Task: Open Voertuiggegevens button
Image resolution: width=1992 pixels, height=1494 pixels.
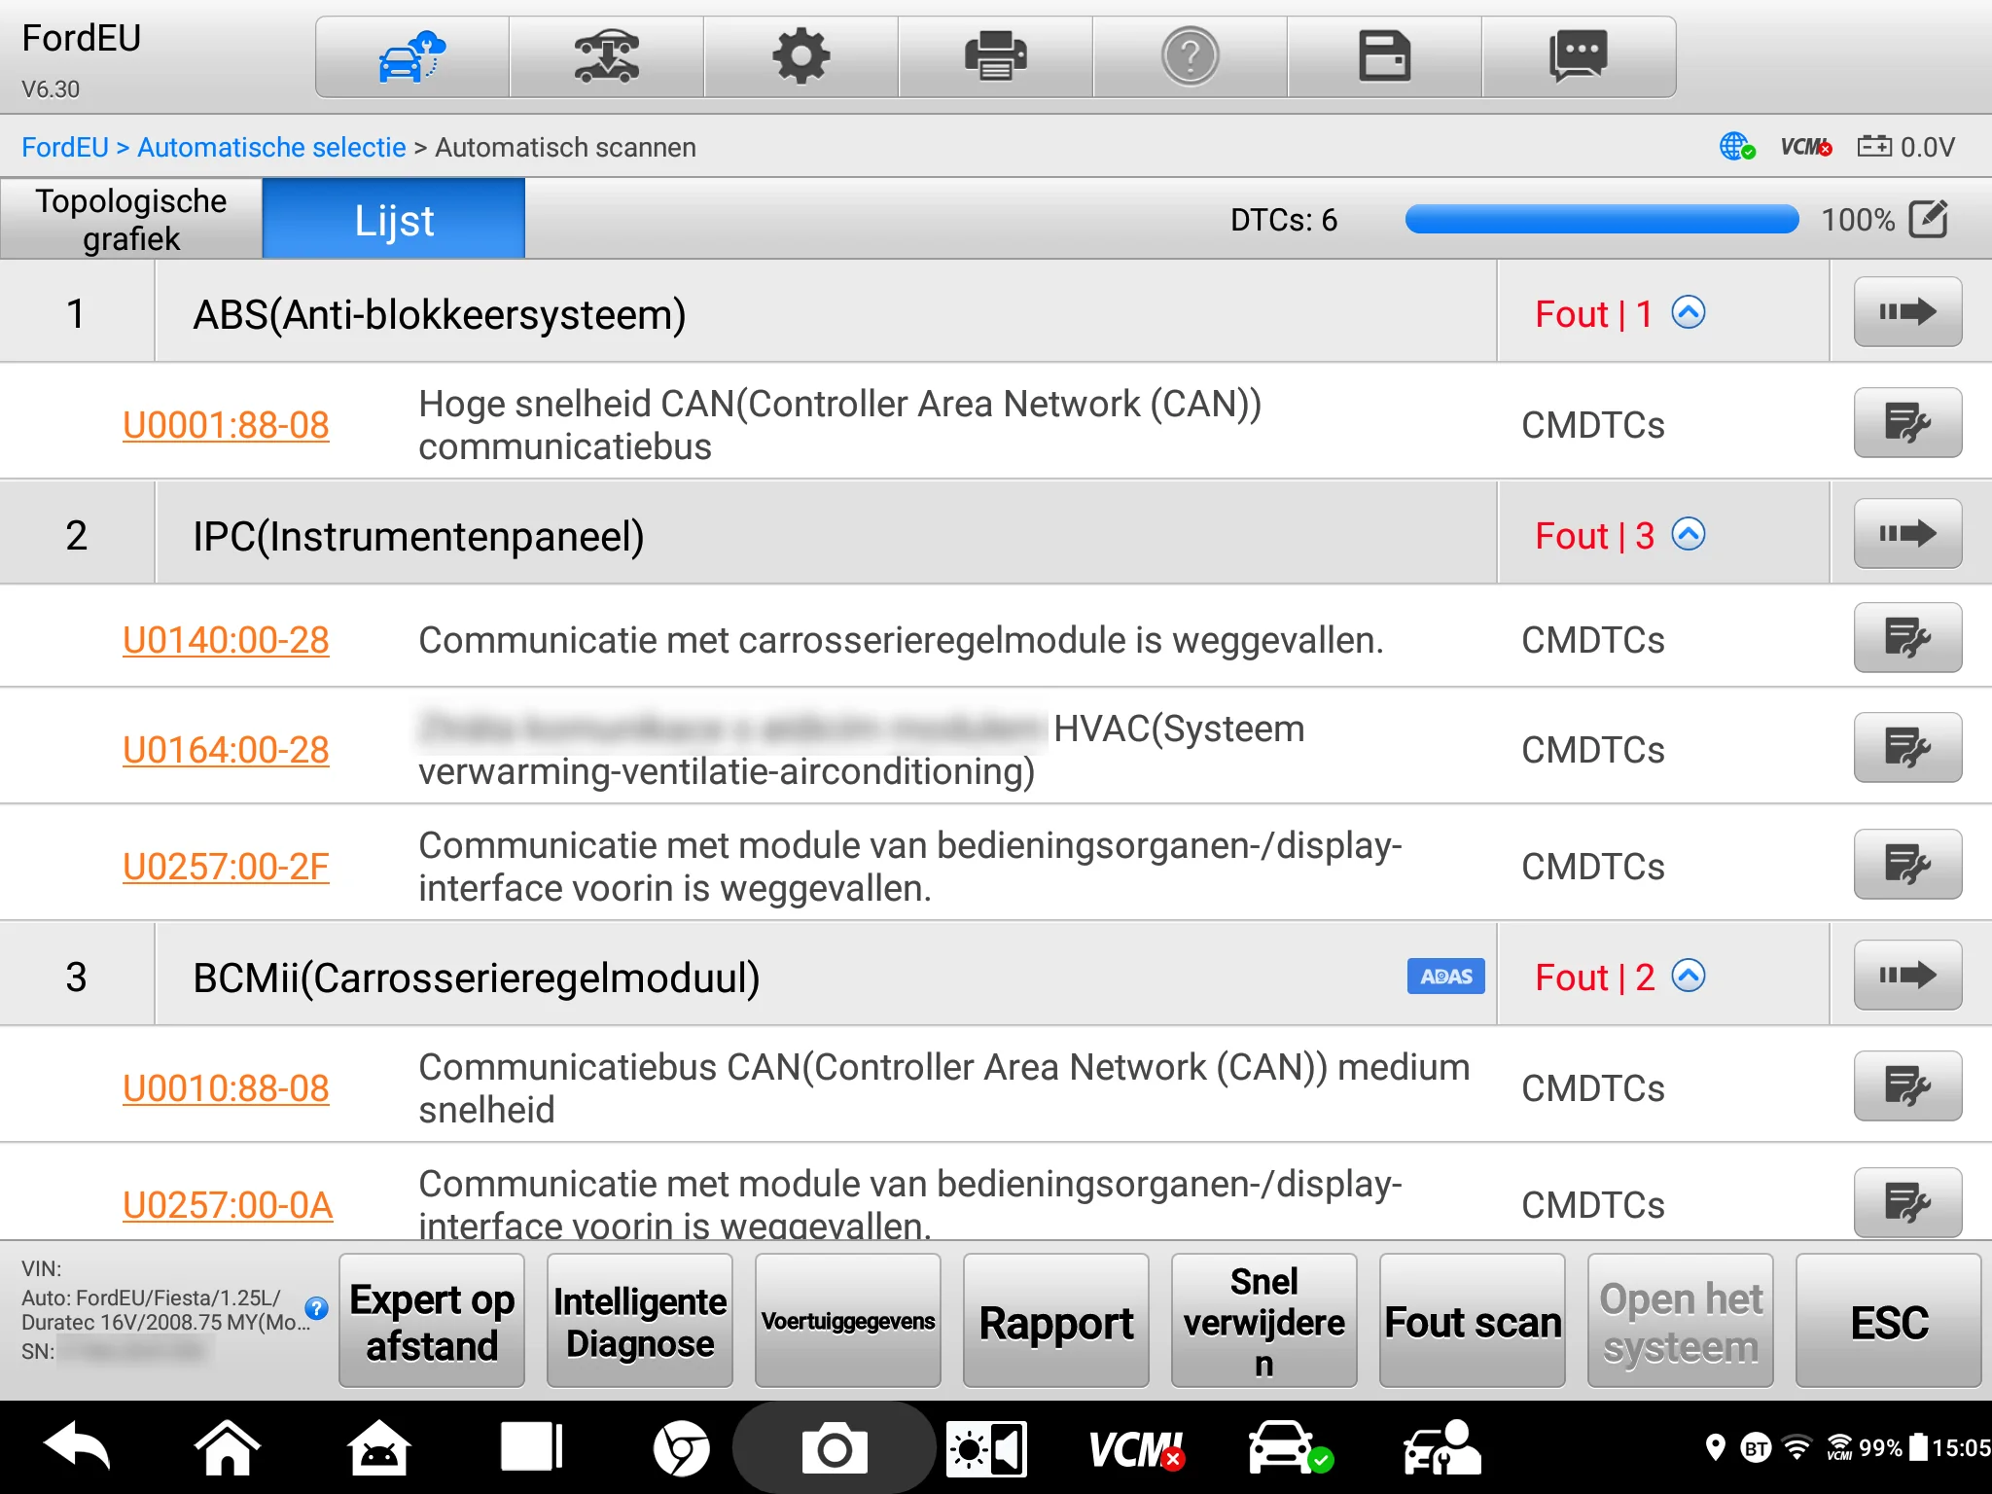Action: click(x=848, y=1321)
